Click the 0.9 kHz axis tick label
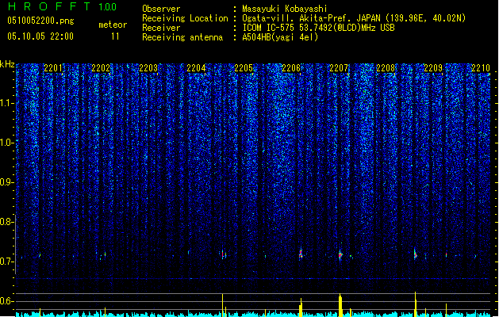This screenshot has height=317, width=499. (6, 182)
